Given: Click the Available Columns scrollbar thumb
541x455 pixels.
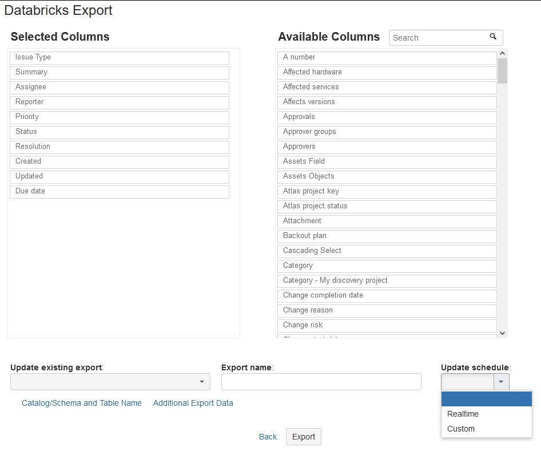Looking at the screenshot, I should click(502, 71).
